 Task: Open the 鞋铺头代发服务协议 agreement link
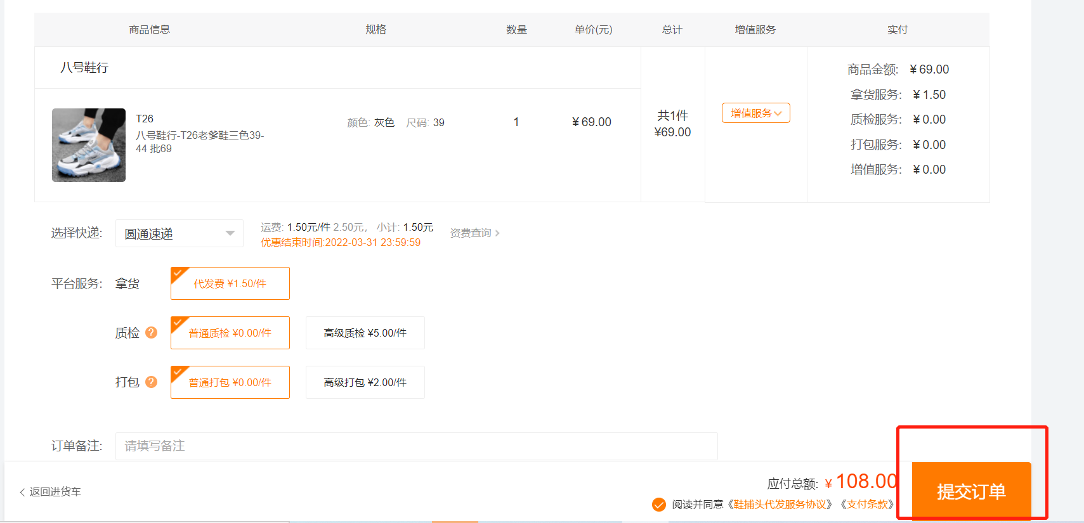781,504
